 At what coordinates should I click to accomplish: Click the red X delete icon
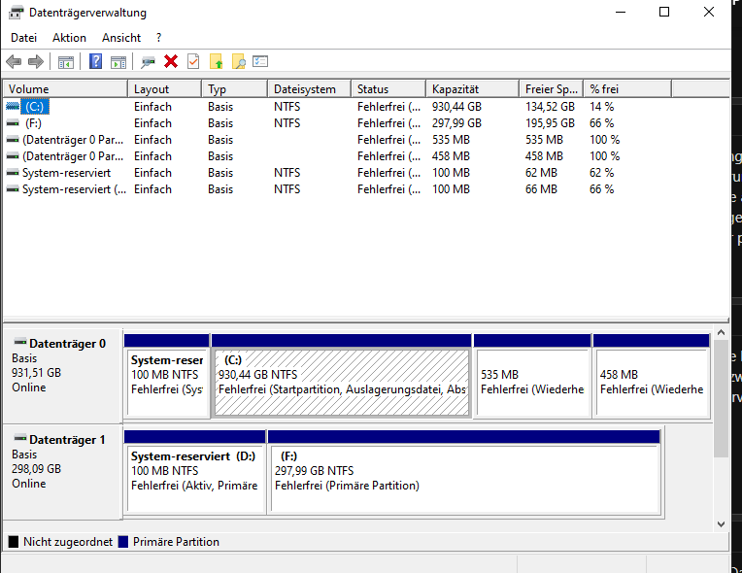(171, 61)
